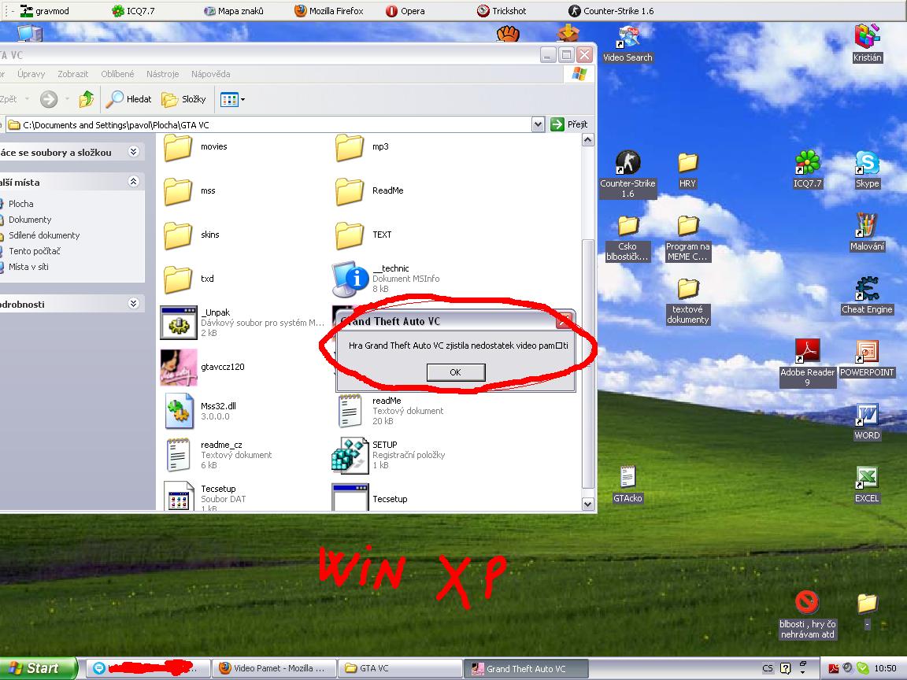Open the HRY desktop folder
The height and width of the screenshot is (680, 907).
(x=687, y=171)
